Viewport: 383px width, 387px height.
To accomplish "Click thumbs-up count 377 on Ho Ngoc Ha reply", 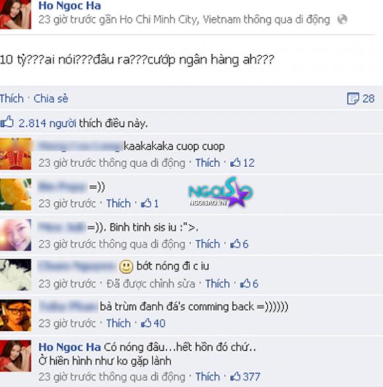I will [245, 376].
